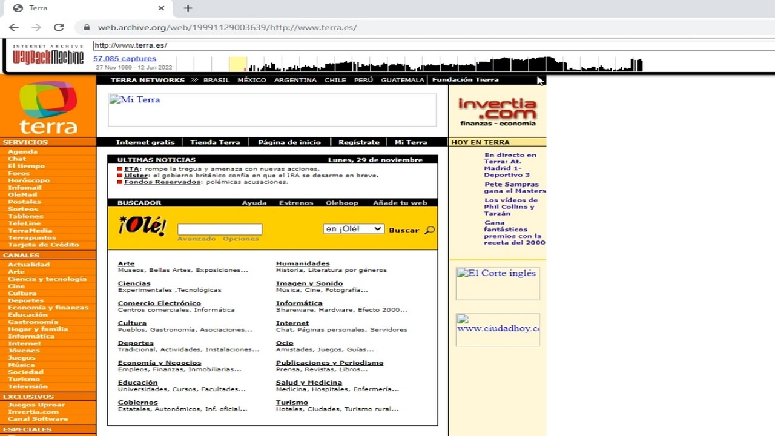Screen dimensions: 775x436
Task: Select CHILE in Terra Networks bar
Action: [335, 80]
